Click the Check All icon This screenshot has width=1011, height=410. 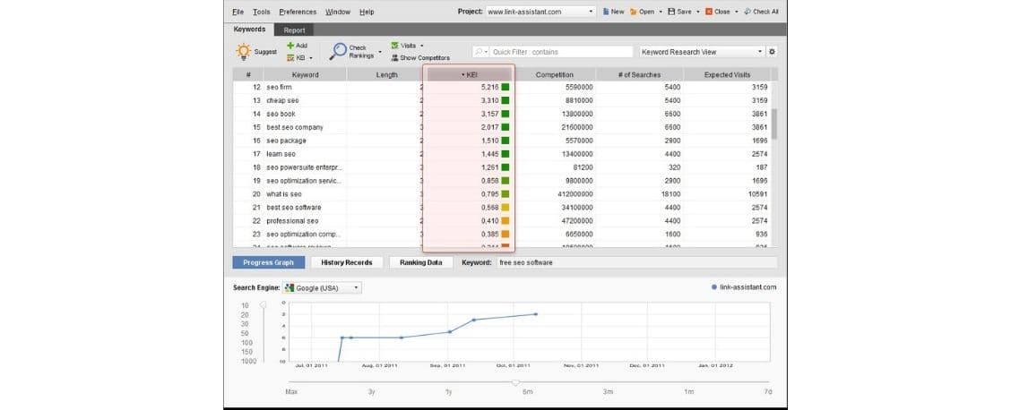click(747, 12)
